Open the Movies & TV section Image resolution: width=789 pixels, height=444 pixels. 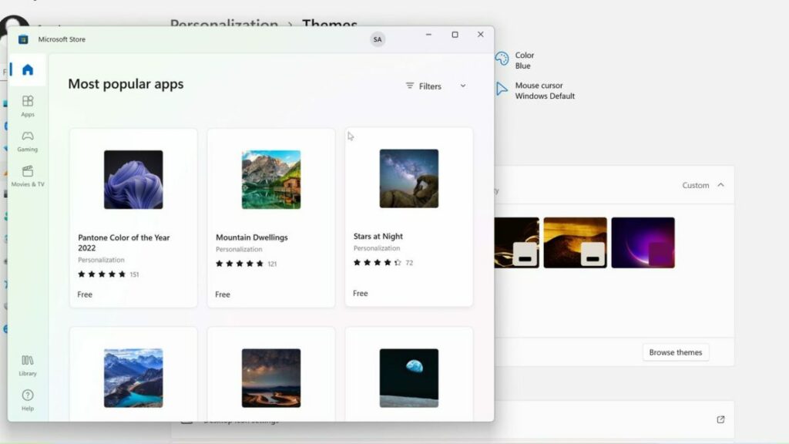28,176
